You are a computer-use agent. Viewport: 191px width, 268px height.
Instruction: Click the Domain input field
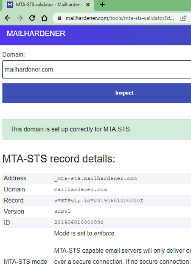[97, 70]
